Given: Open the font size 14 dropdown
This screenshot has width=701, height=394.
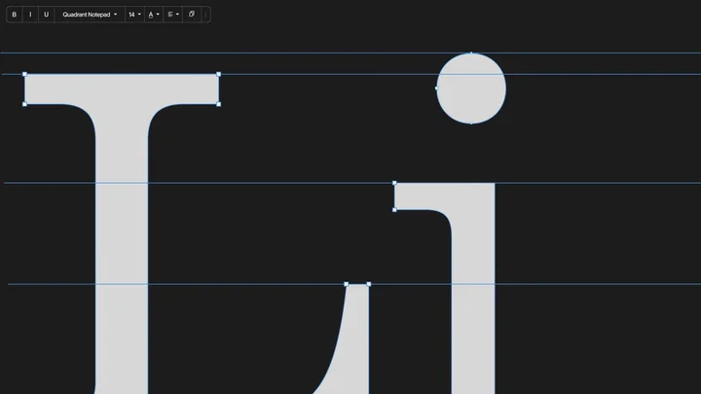Looking at the screenshot, I should click(134, 15).
